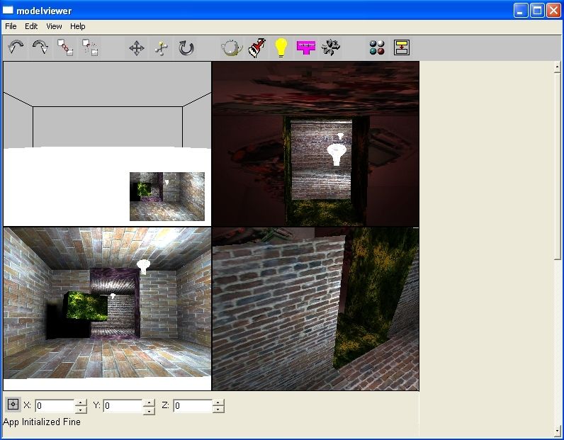
Task: Click the teapot ring toolbar icon
Action: pyautogui.click(x=232, y=47)
